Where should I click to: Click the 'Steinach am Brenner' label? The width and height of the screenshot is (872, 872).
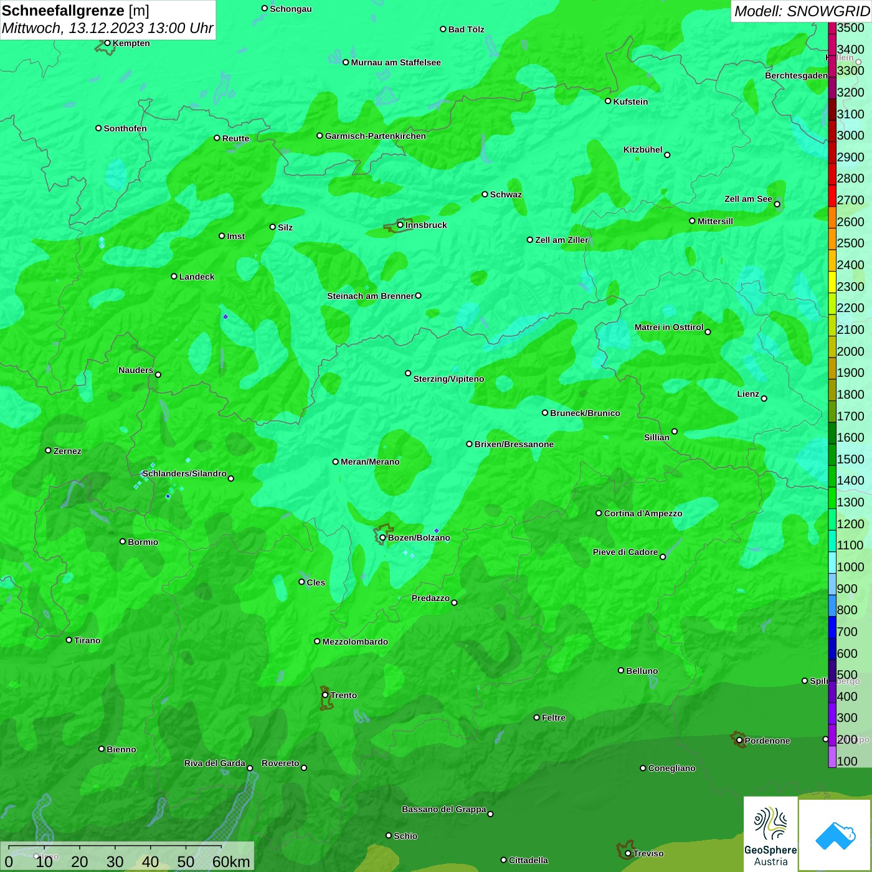click(371, 296)
